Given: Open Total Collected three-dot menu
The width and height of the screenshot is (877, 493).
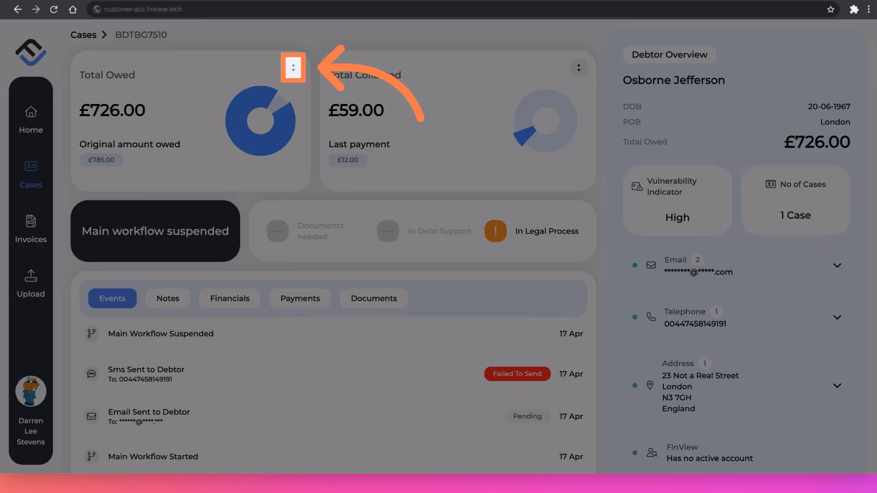Looking at the screenshot, I should point(578,68).
